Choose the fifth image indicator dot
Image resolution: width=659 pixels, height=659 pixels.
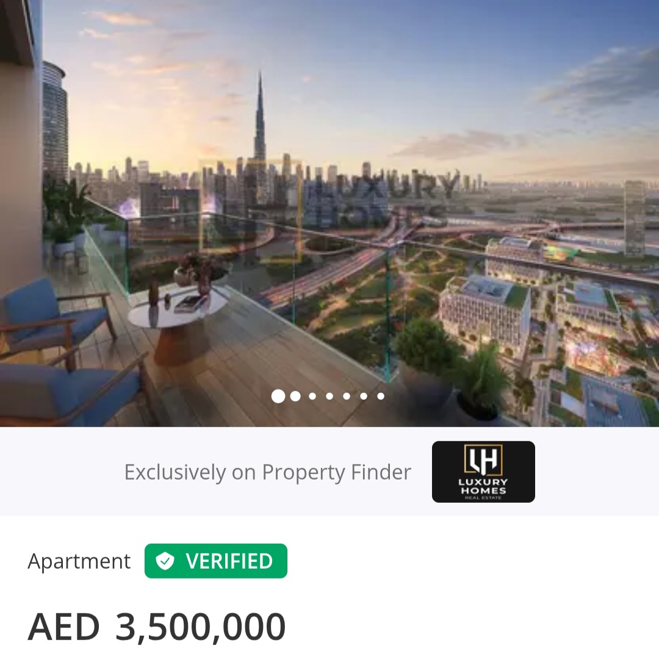tap(347, 396)
